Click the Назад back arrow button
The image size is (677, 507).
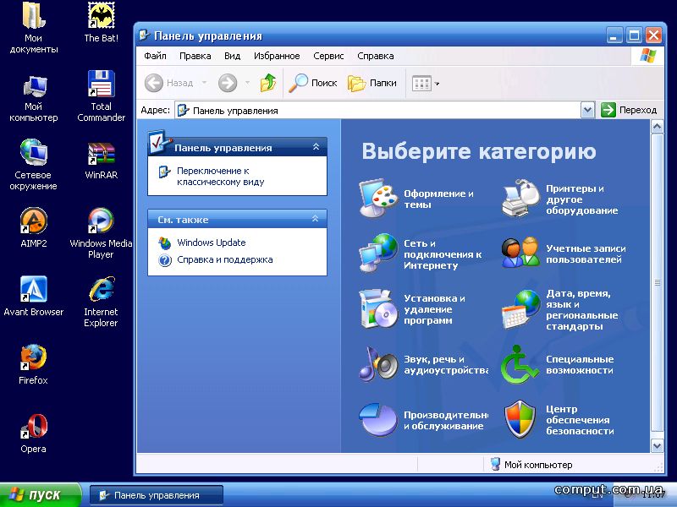tap(168, 83)
